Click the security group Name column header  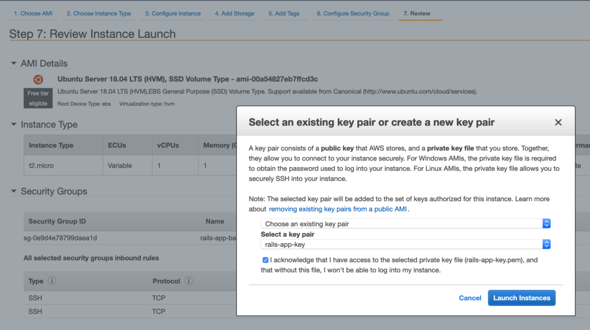215,221
